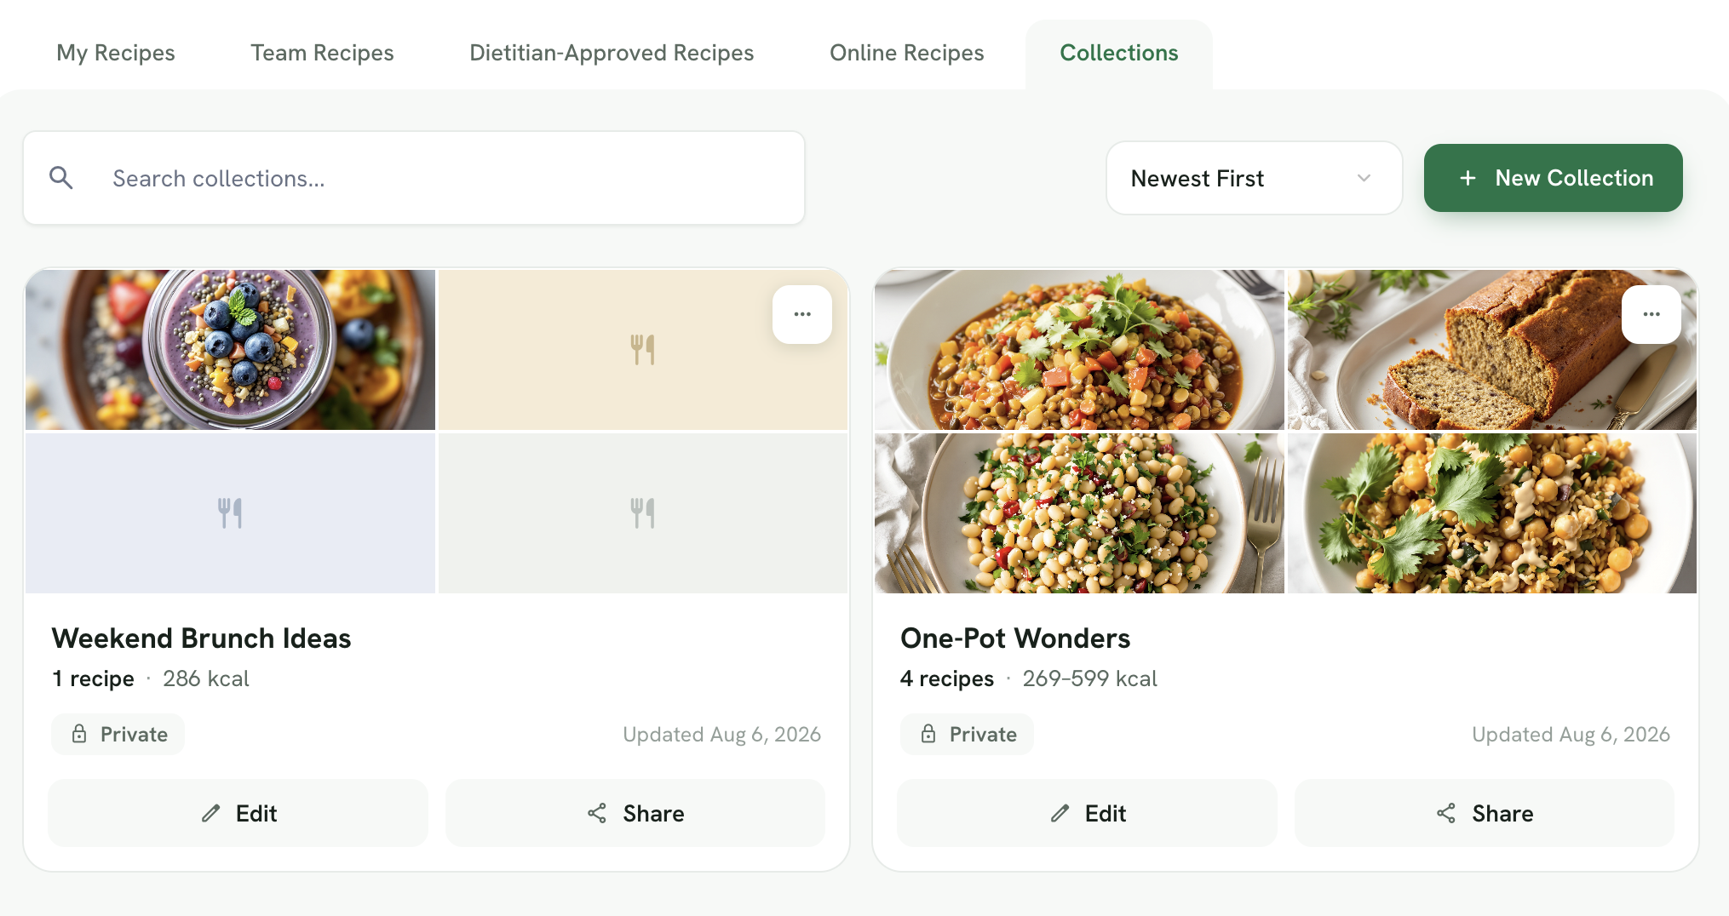Click the lock icon on Weekend Brunch Ideas
This screenshot has width=1729, height=916.
click(x=79, y=734)
